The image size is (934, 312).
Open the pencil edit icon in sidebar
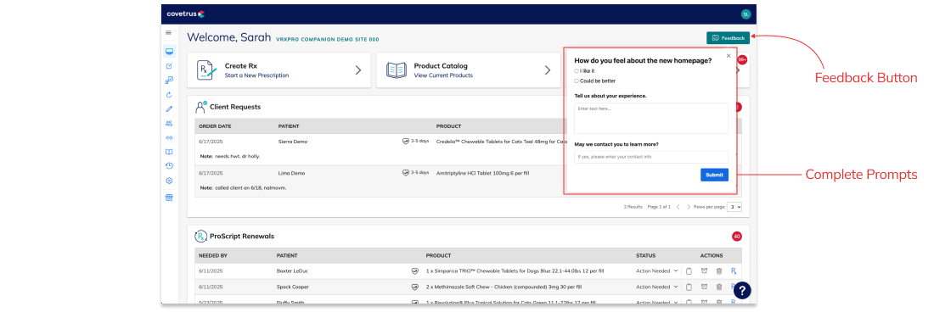click(x=169, y=109)
